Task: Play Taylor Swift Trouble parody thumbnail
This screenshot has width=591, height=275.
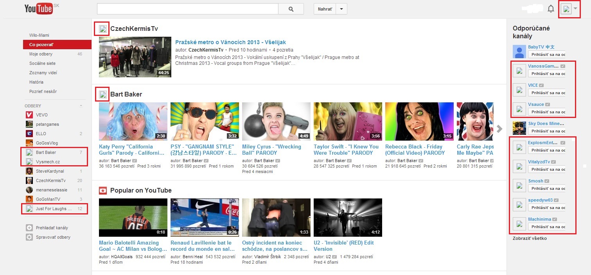Action: point(348,121)
